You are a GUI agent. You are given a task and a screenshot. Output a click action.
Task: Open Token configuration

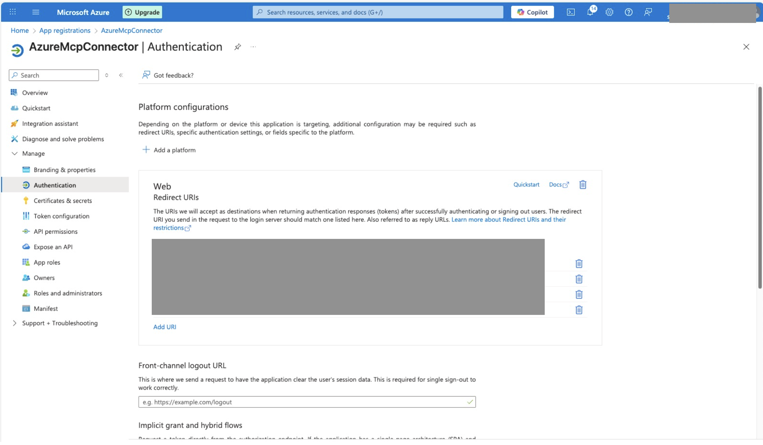61,216
